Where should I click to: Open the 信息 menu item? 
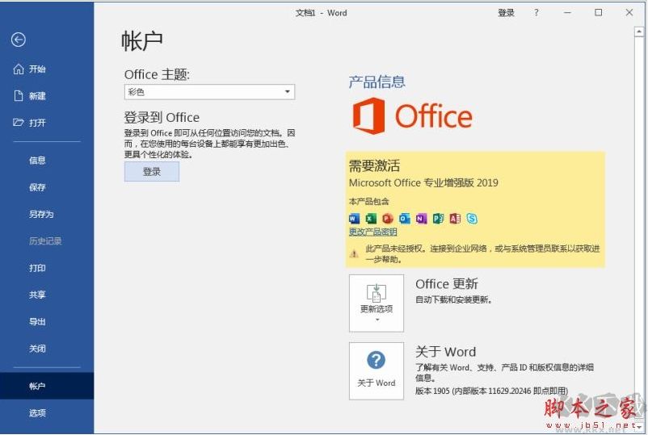click(x=37, y=160)
